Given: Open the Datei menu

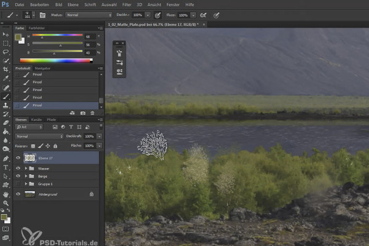Looking at the screenshot, I should [x=20, y=4].
